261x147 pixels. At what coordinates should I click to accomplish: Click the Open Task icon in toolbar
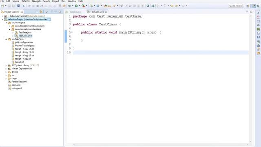click(110, 6)
